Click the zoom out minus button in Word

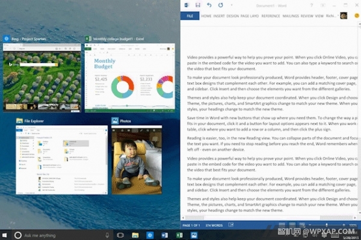coord(310,225)
